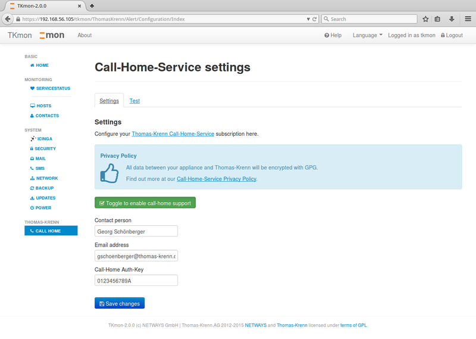Select Call Home in the sidebar
The width and height of the screenshot is (476, 339).
(51, 231)
